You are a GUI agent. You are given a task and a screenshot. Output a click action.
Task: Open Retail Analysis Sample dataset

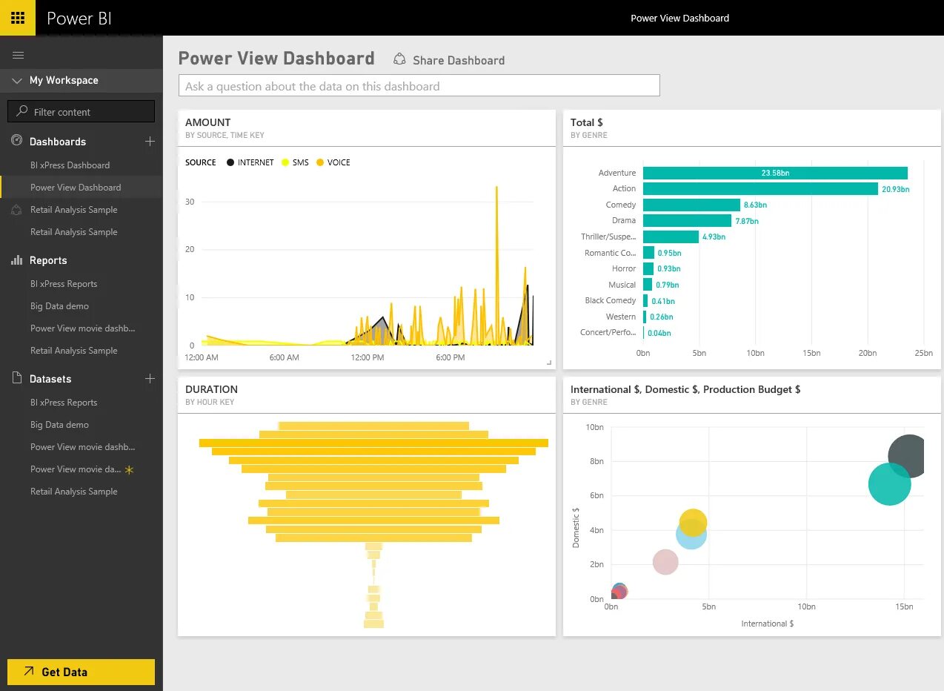click(x=73, y=492)
